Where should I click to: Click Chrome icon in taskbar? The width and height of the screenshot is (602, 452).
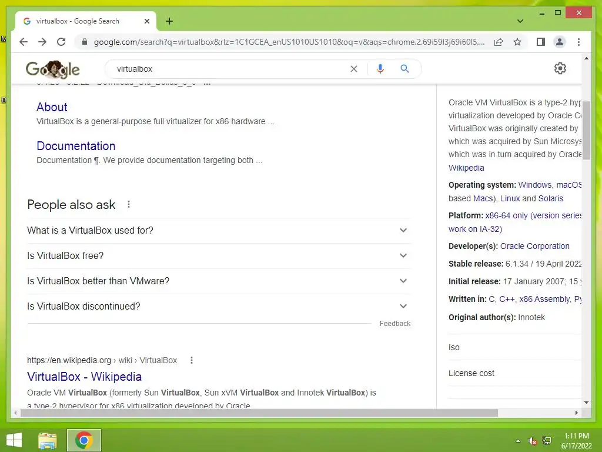[x=83, y=440]
